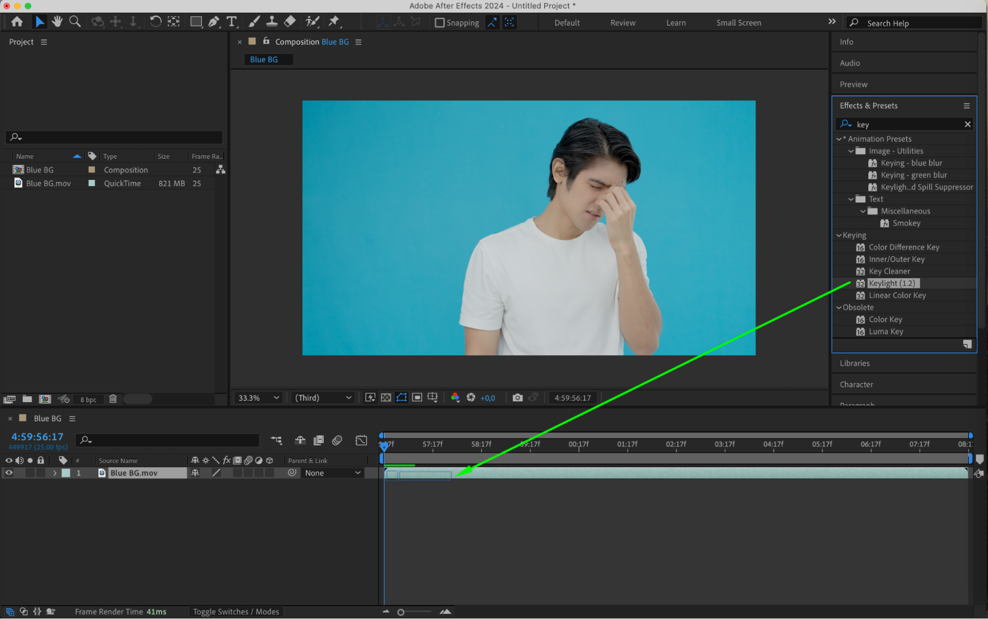
Task: Click Toggle Switches / Modes button
Action: click(x=236, y=612)
